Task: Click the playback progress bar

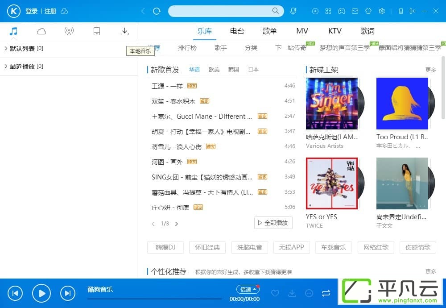Action: pyautogui.click(x=154, y=299)
